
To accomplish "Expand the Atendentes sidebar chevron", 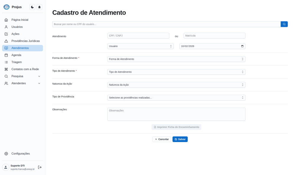I will tap(39, 83).
